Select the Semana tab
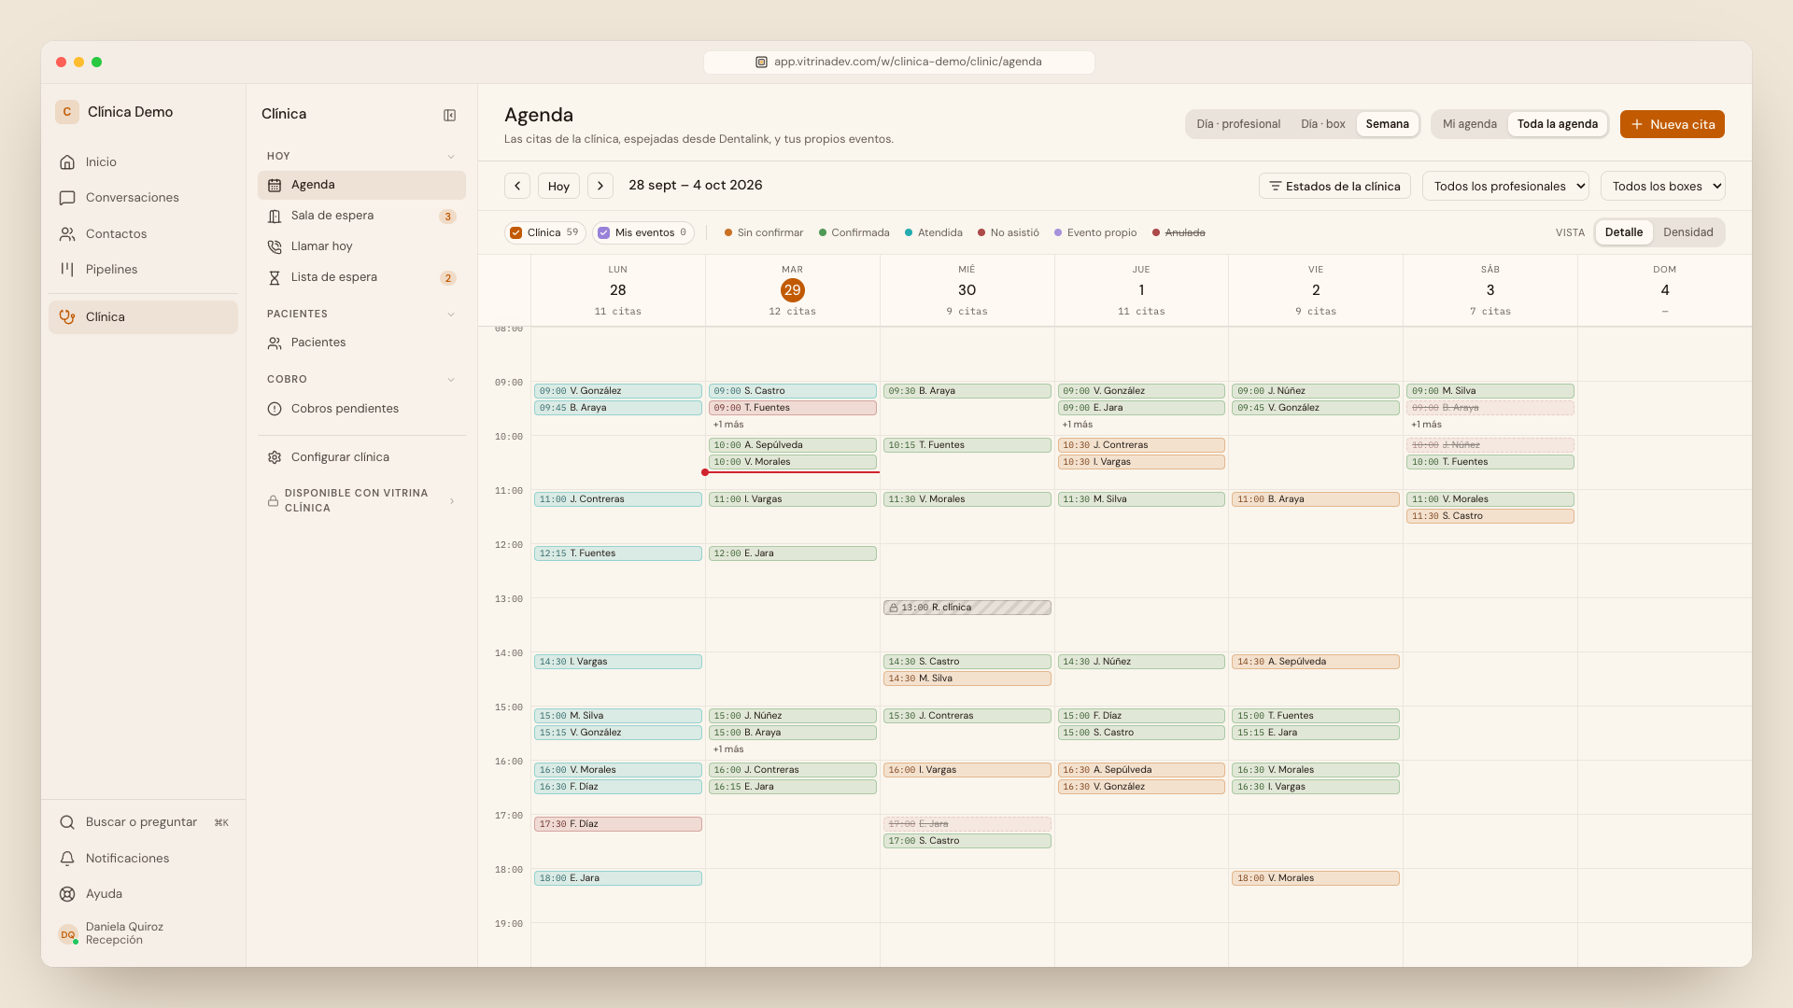Screen dimensions: 1793x1008 (1387, 124)
